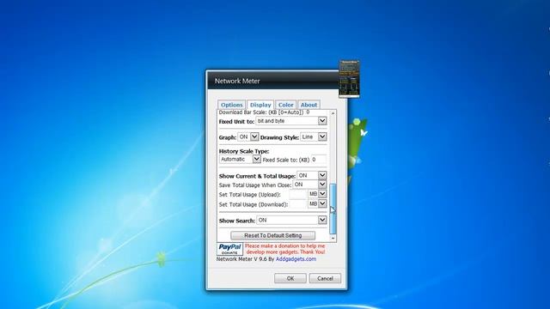
Task: Open the Addgadgets.com link
Action: tap(296, 259)
